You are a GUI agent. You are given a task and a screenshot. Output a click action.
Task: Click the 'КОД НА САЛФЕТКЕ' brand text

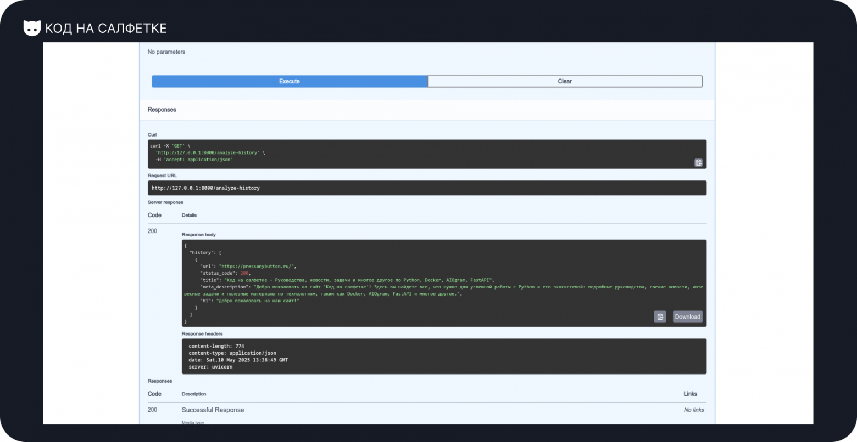105,28
